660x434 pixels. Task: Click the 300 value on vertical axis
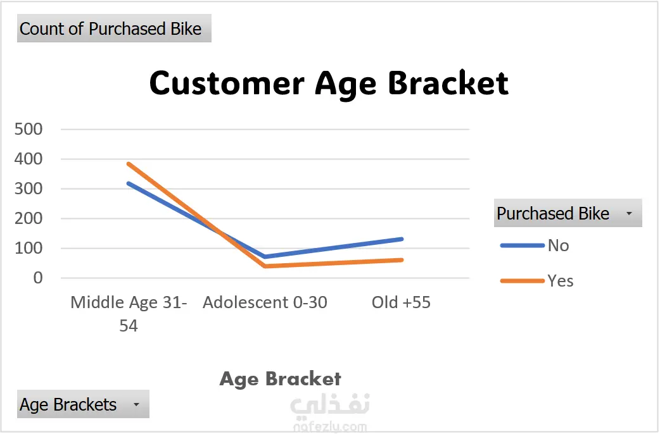(29, 189)
